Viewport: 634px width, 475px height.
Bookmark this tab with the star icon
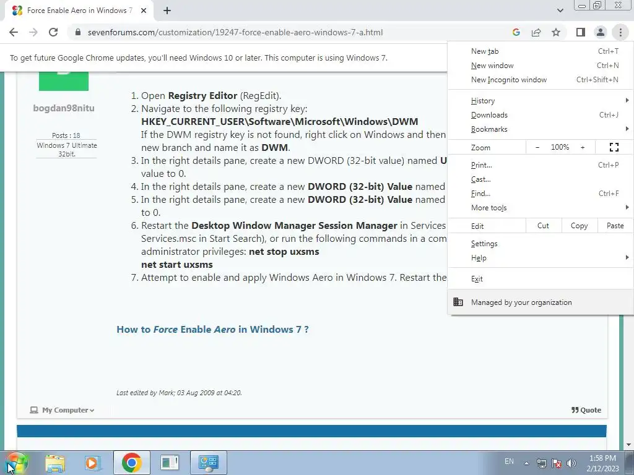pos(556,32)
